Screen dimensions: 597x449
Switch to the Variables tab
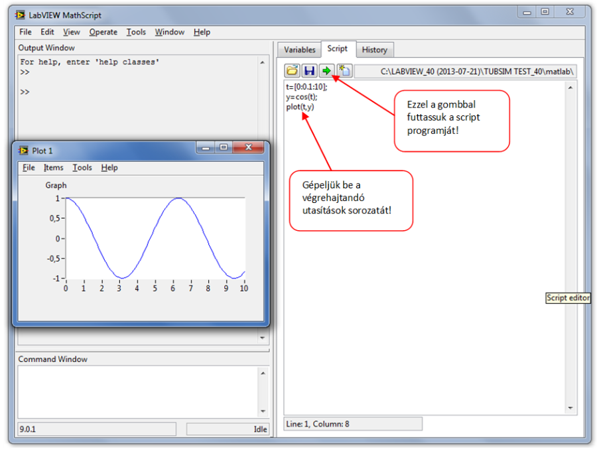click(x=300, y=50)
